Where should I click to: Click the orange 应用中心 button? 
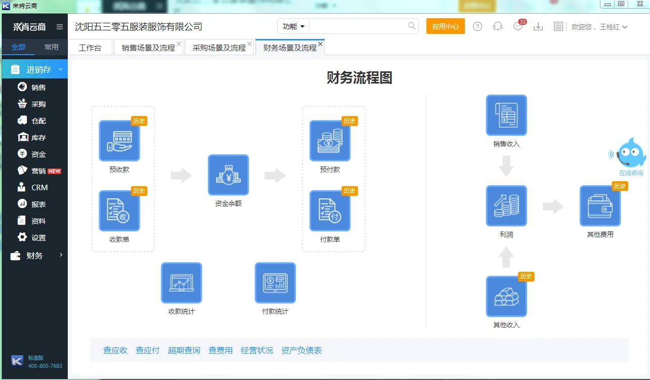tap(445, 26)
